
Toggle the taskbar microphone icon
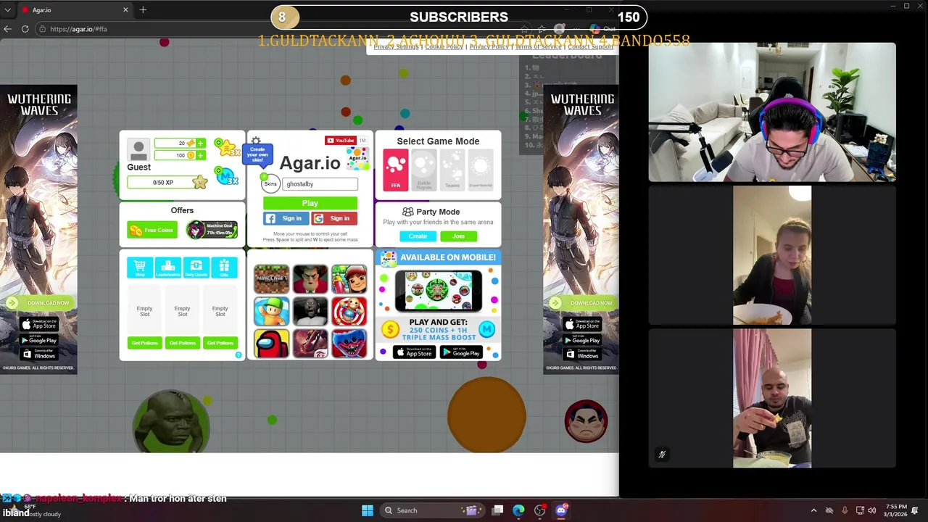(845, 510)
